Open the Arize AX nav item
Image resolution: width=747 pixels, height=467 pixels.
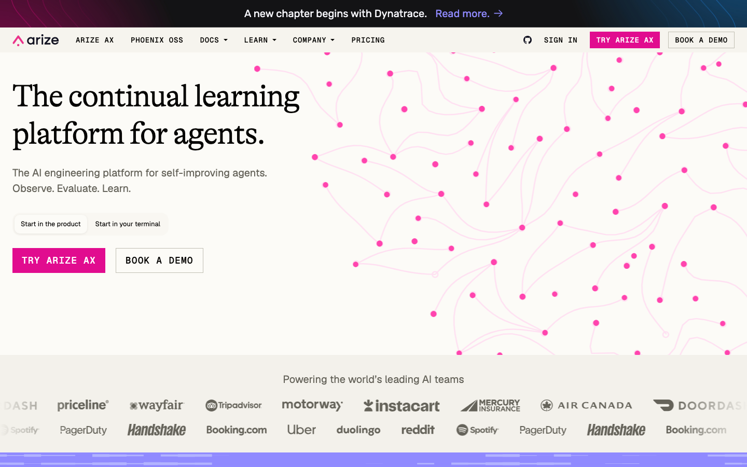[95, 40]
